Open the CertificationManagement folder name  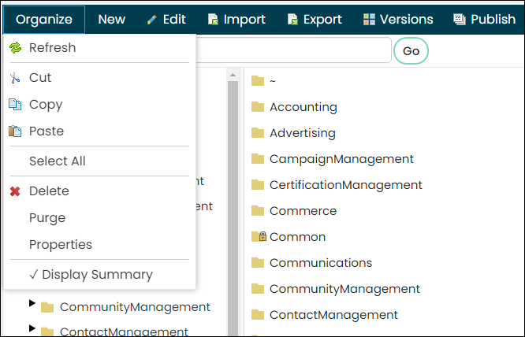coord(346,185)
